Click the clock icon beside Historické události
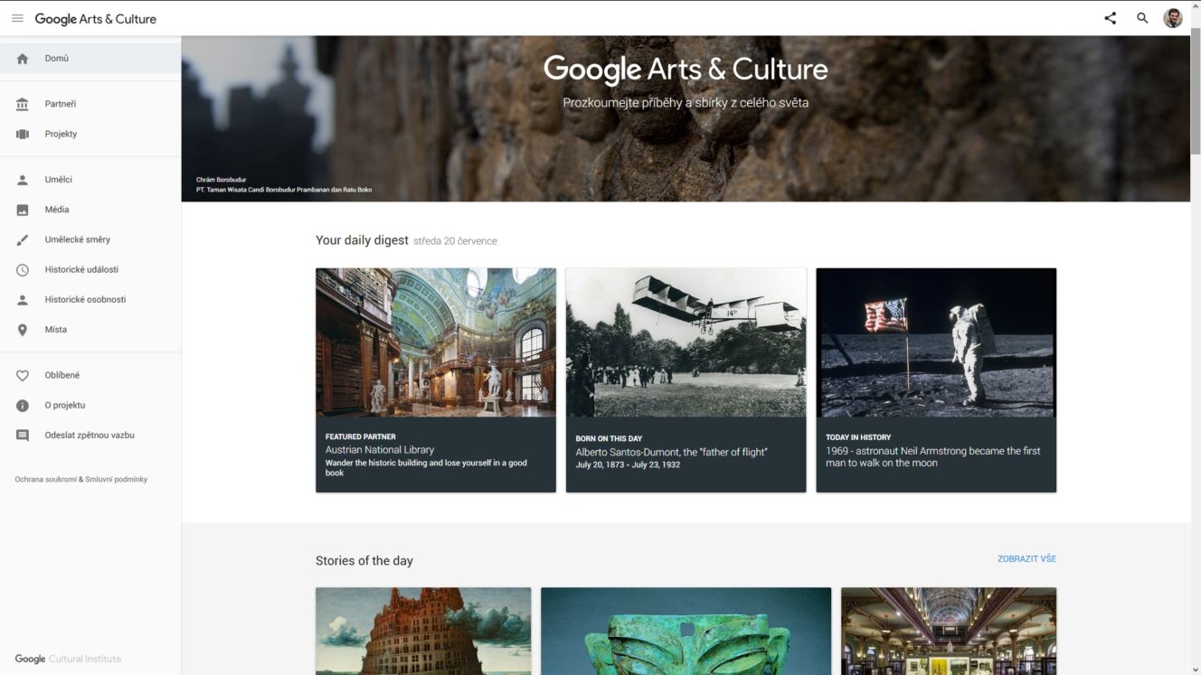This screenshot has width=1201, height=675. [23, 270]
